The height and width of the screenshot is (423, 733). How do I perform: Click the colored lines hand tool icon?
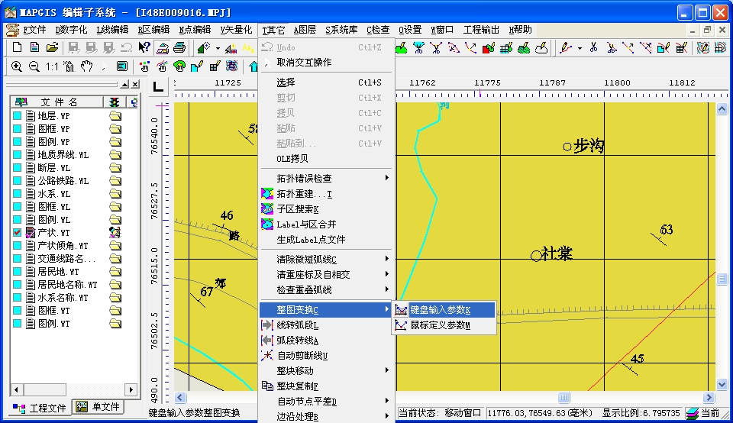click(x=162, y=66)
